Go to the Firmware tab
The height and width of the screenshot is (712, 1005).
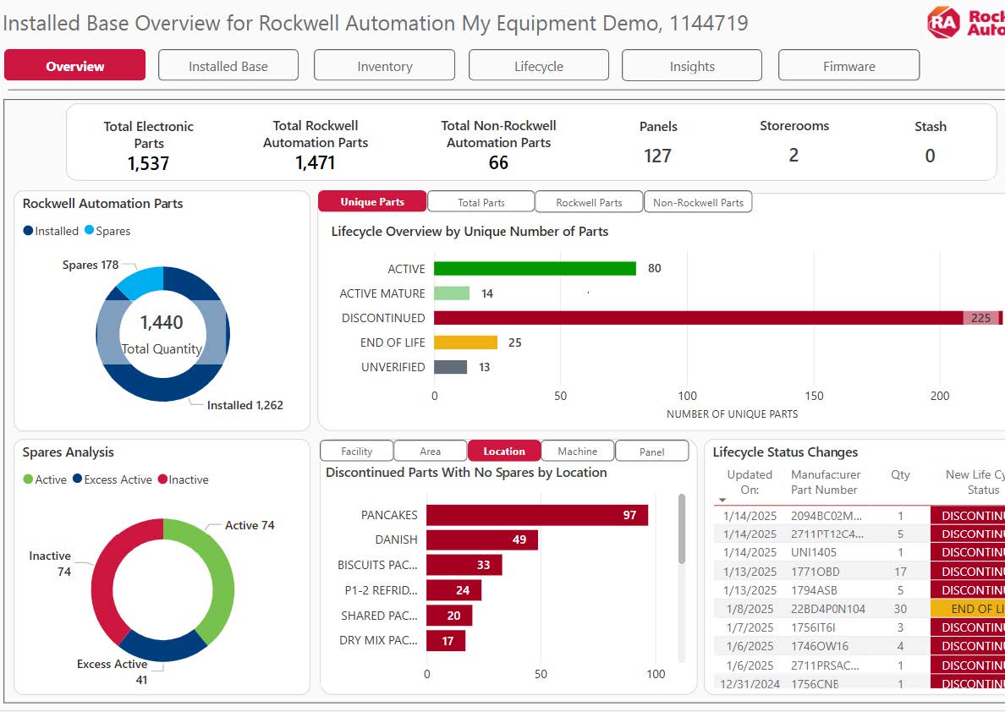tap(848, 66)
